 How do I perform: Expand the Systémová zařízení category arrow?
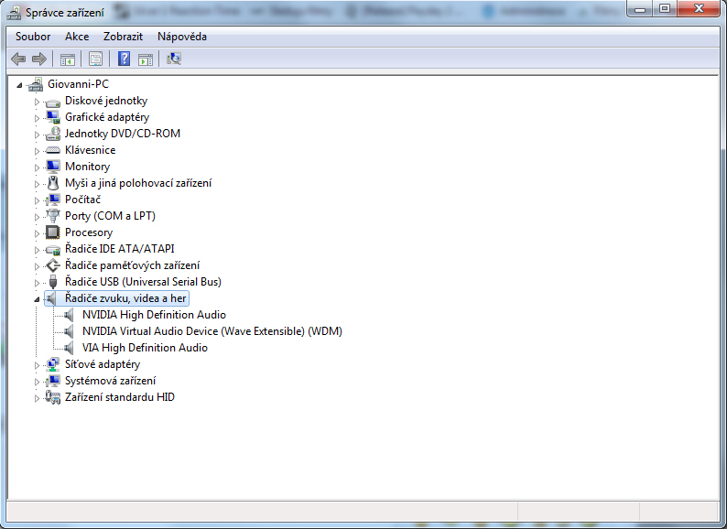tap(37, 382)
